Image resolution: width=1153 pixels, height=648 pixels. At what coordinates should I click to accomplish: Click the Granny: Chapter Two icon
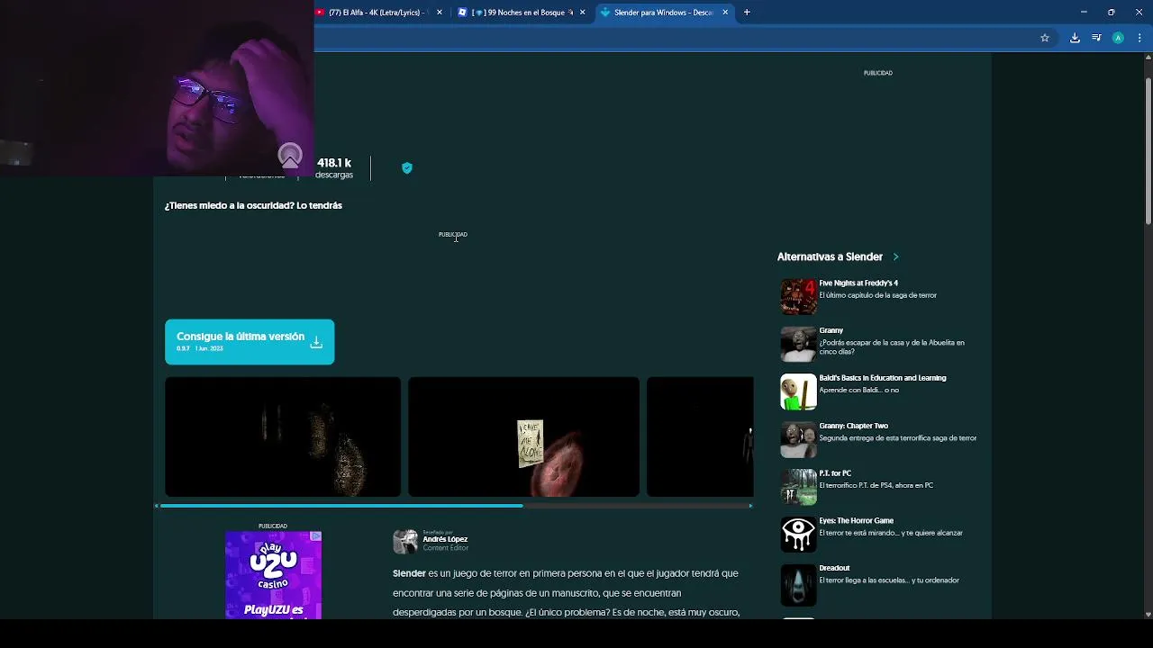coord(798,439)
